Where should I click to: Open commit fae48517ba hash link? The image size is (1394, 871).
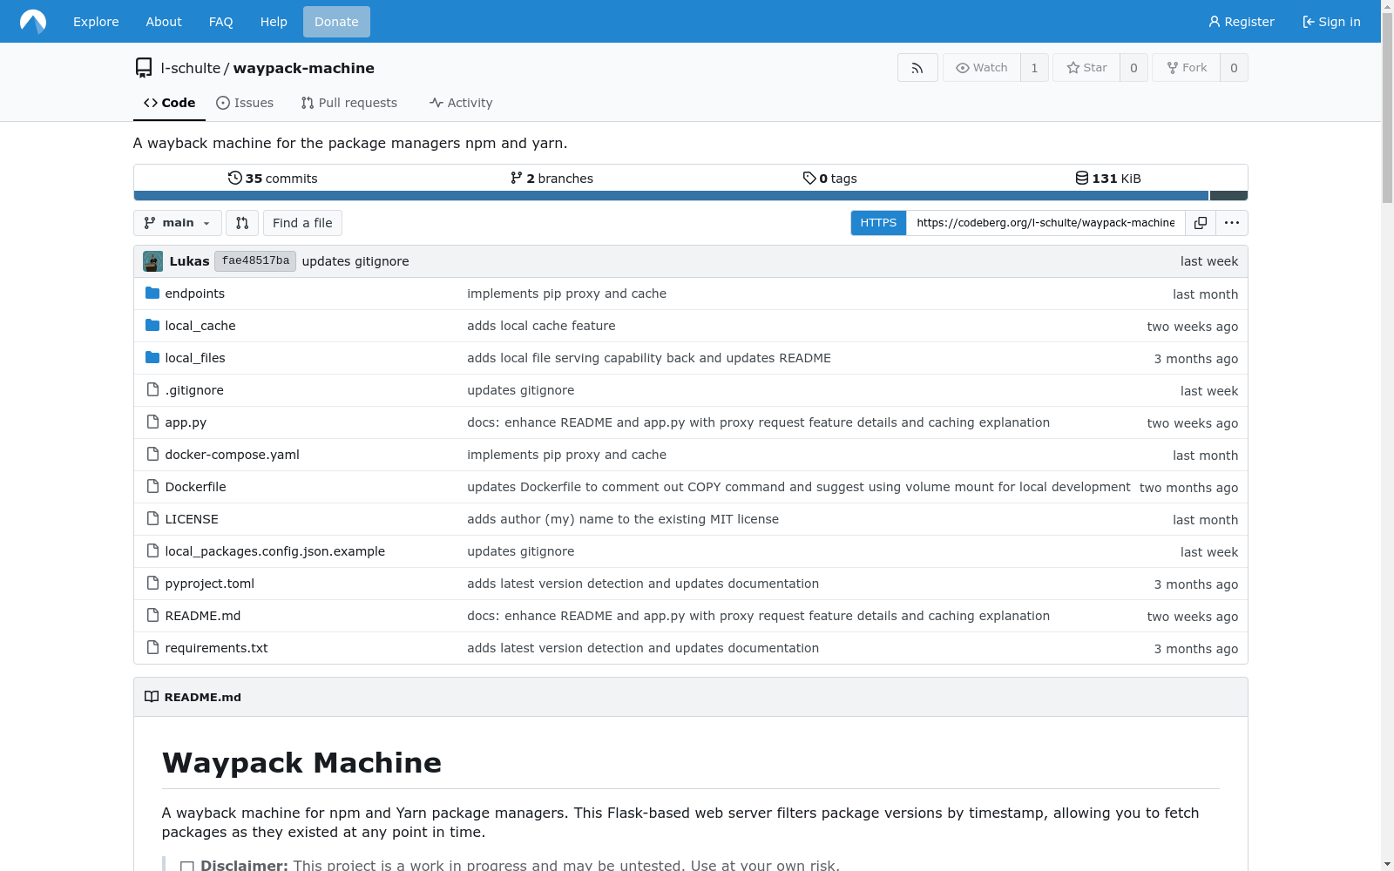(x=255, y=261)
